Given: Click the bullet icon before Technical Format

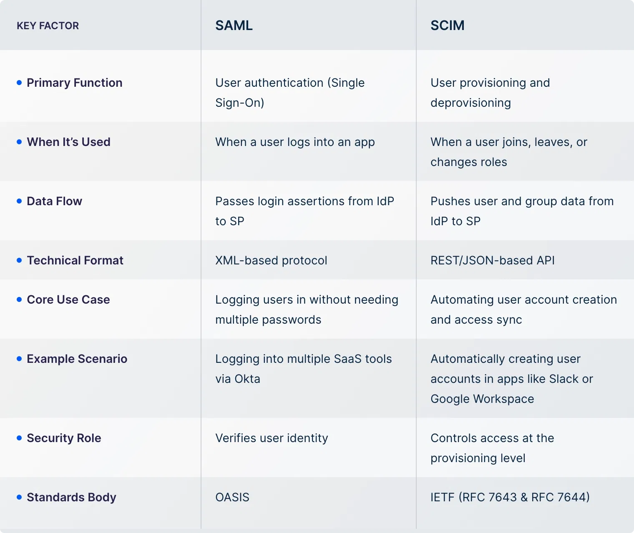Looking at the screenshot, I should click(19, 260).
